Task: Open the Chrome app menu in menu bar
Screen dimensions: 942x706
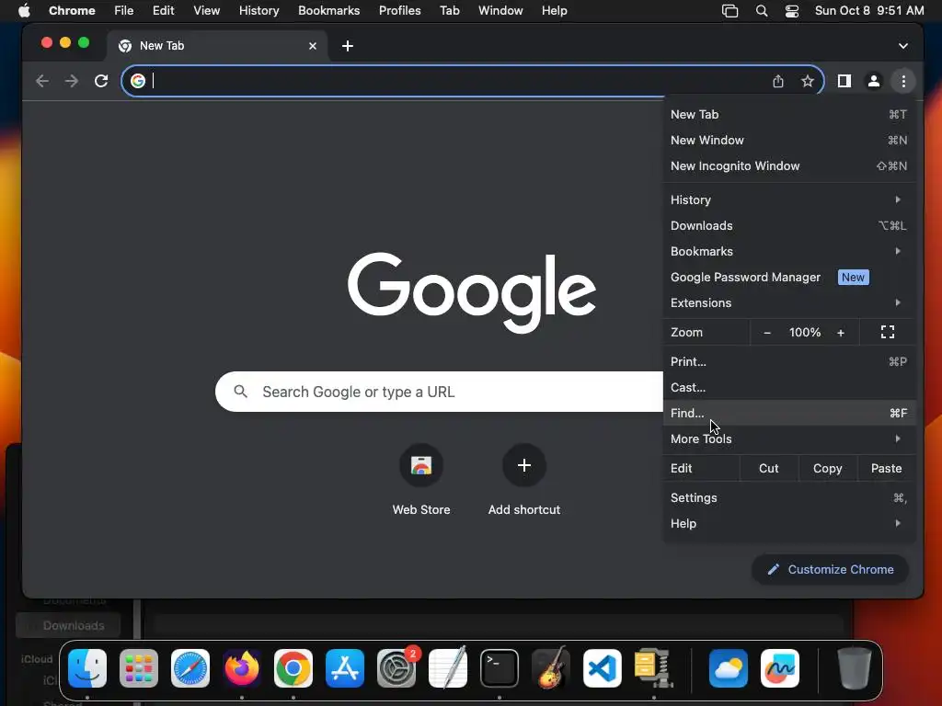Action: (72, 11)
